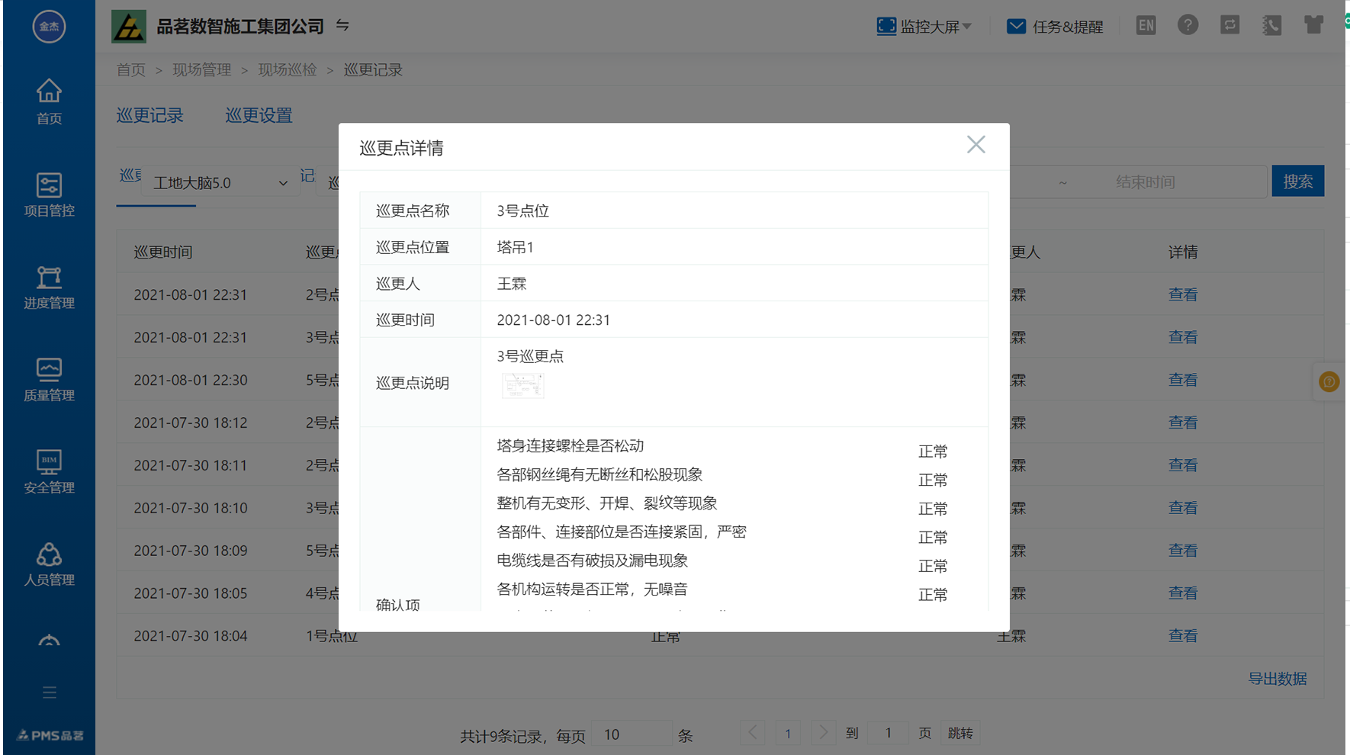Click the records-per-page field showing 10
This screenshot has height=755, width=1350.
coord(632,734)
